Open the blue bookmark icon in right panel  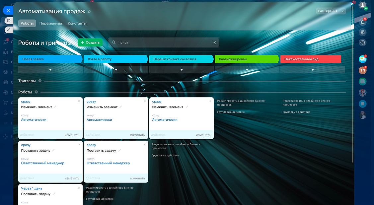click(x=362, y=104)
